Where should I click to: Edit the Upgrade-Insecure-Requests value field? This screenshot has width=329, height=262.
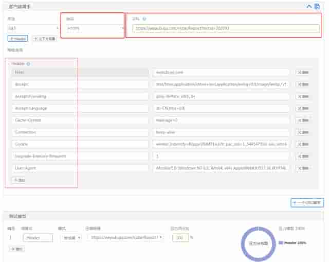tap(221, 156)
